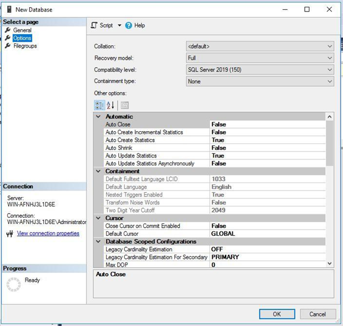Collapse the Cursor category
The width and height of the screenshot is (343, 326).
[x=99, y=218]
